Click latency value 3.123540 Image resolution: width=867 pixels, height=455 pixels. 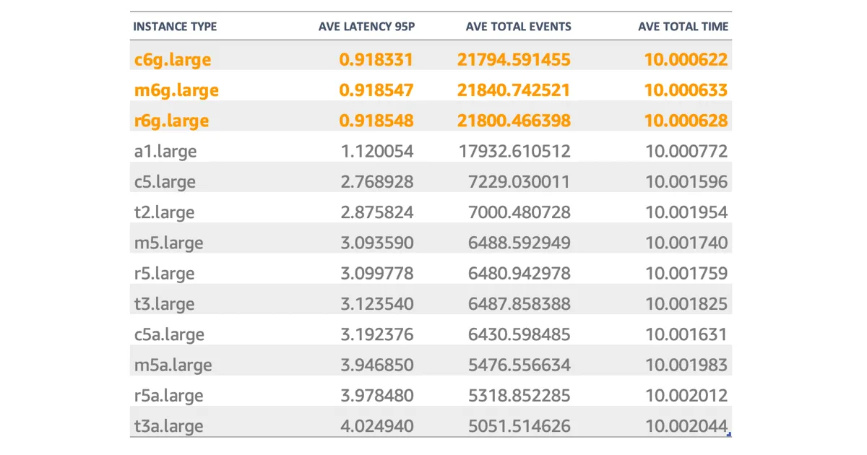point(376,303)
